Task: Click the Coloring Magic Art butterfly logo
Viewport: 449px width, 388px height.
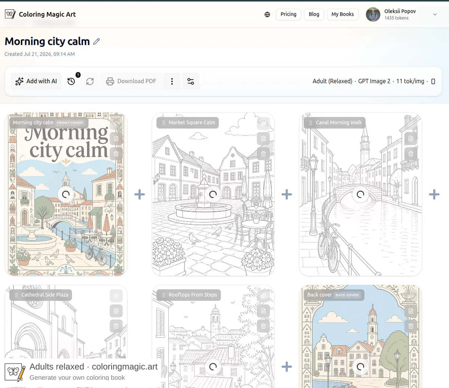Action: tap(10, 14)
